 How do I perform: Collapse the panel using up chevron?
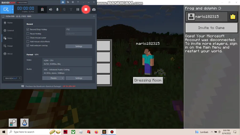click(94, 16)
